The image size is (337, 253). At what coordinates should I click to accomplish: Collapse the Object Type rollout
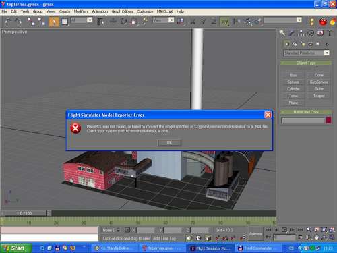click(306, 63)
